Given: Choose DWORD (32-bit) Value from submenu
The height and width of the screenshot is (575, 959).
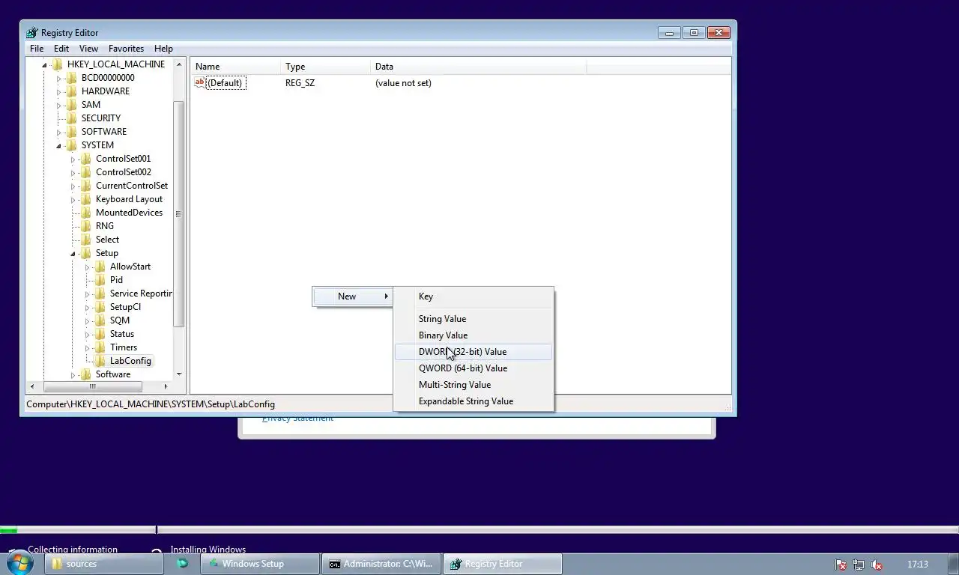Looking at the screenshot, I should click(474, 352).
